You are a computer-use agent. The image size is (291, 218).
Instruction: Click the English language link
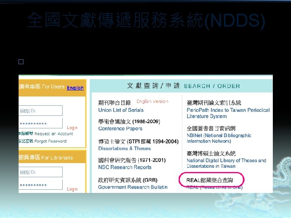(75, 88)
